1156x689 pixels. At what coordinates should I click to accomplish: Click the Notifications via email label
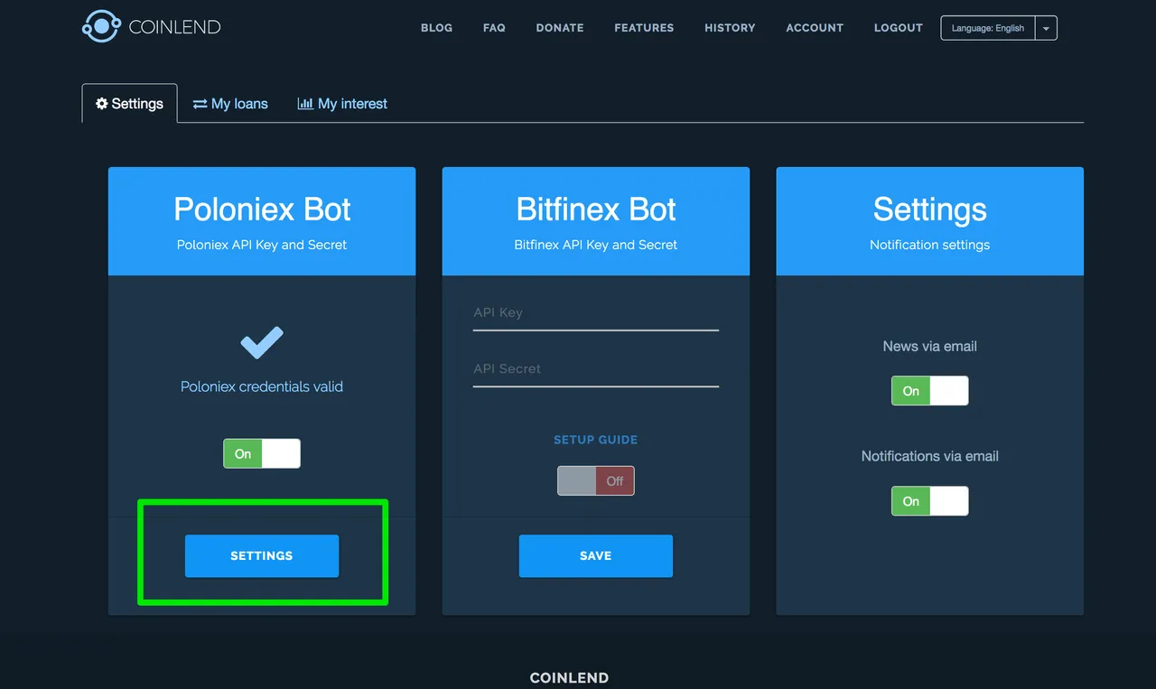tap(930, 457)
